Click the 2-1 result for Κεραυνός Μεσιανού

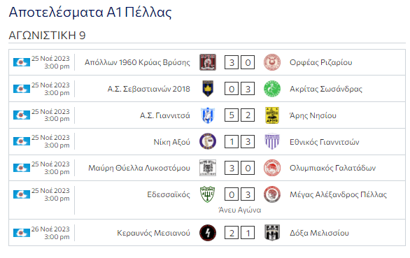pos(239,233)
